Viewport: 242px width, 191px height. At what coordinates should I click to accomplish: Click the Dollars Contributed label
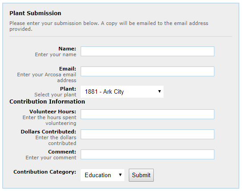point(49,132)
